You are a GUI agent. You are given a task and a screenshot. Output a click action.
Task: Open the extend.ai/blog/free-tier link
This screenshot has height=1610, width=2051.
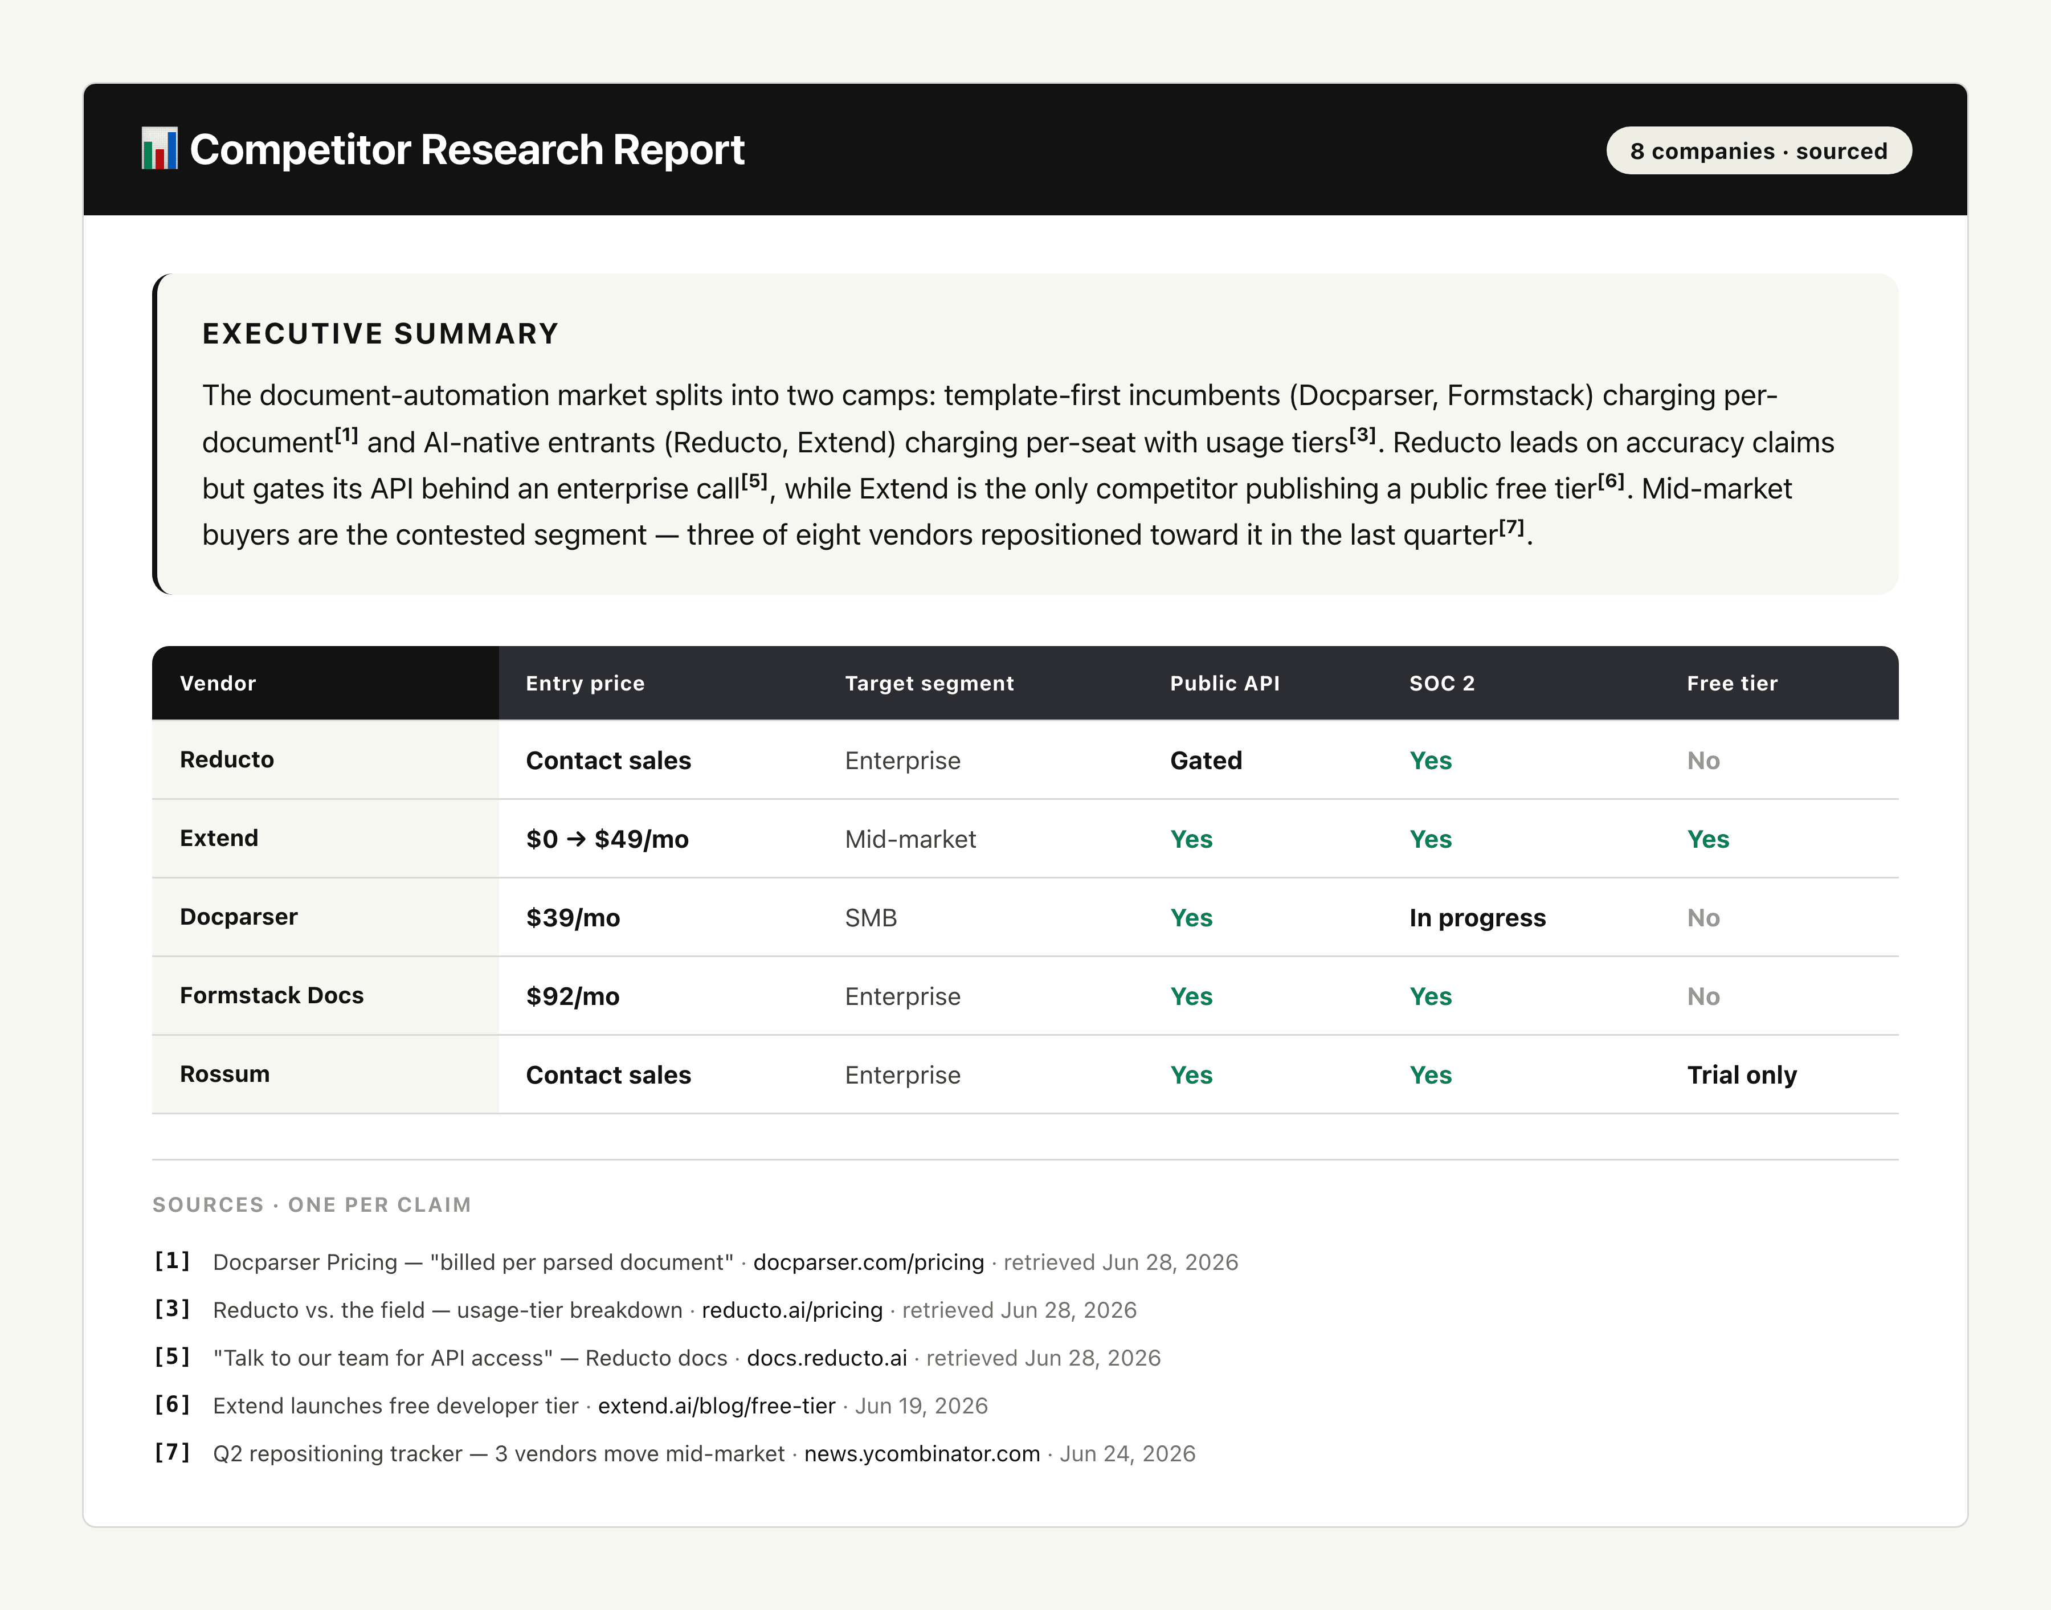[716, 1407]
